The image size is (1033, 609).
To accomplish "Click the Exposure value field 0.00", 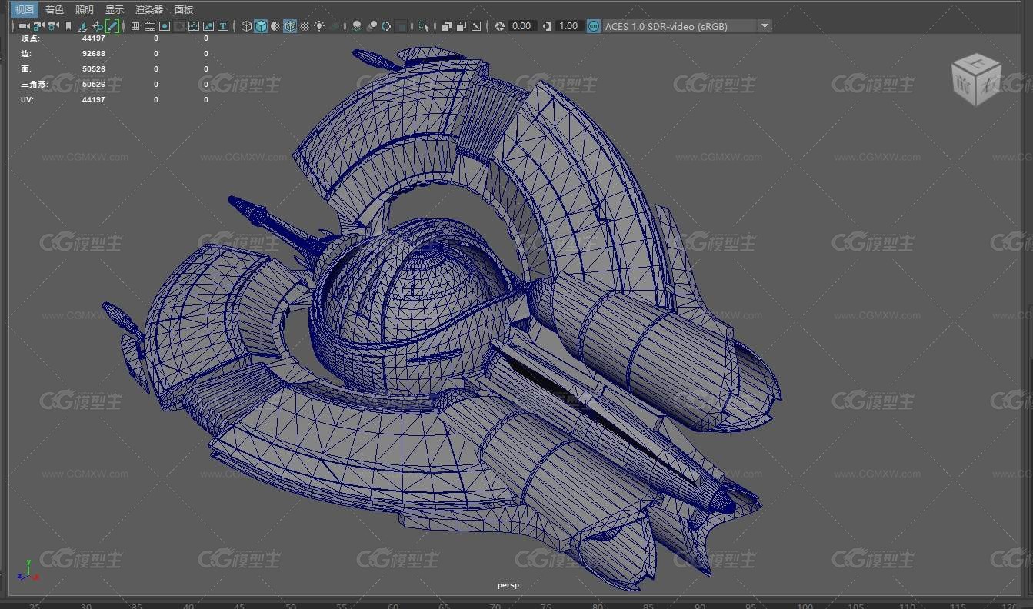I will [x=521, y=26].
